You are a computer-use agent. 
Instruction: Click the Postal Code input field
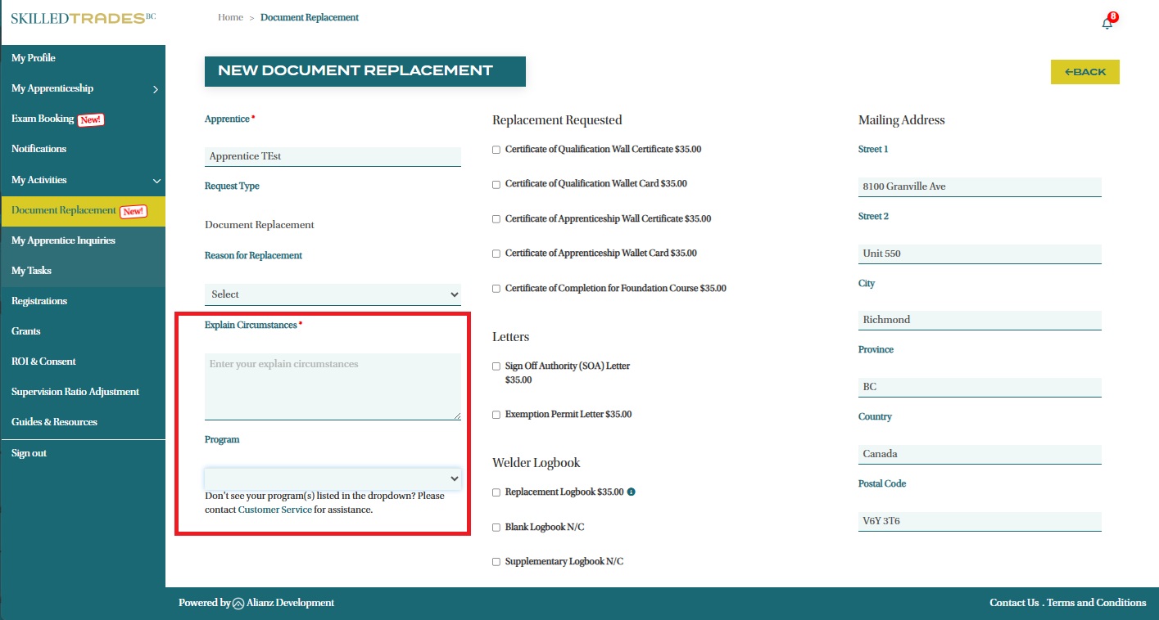(x=979, y=521)
